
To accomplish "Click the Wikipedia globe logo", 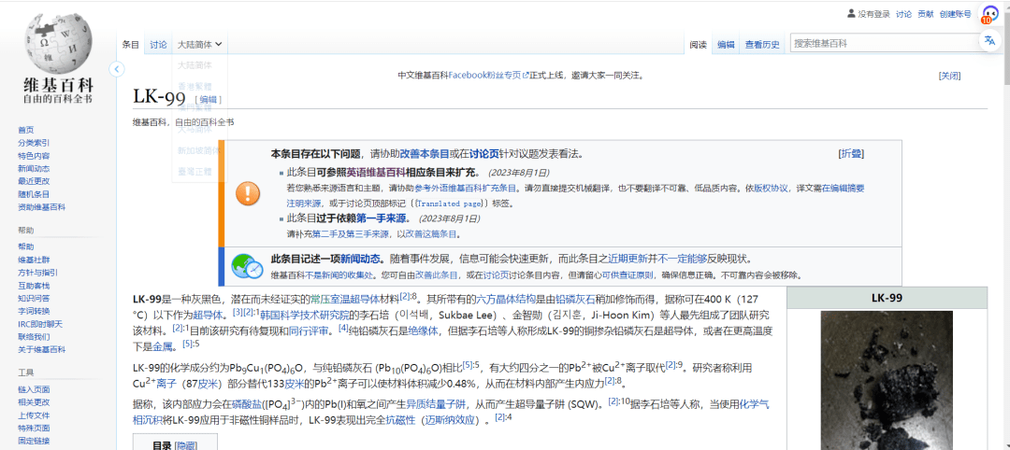I will [58, 43].
